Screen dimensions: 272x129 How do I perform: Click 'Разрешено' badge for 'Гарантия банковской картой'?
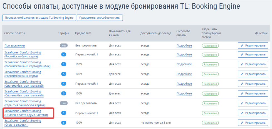click(x=210, y=103)
